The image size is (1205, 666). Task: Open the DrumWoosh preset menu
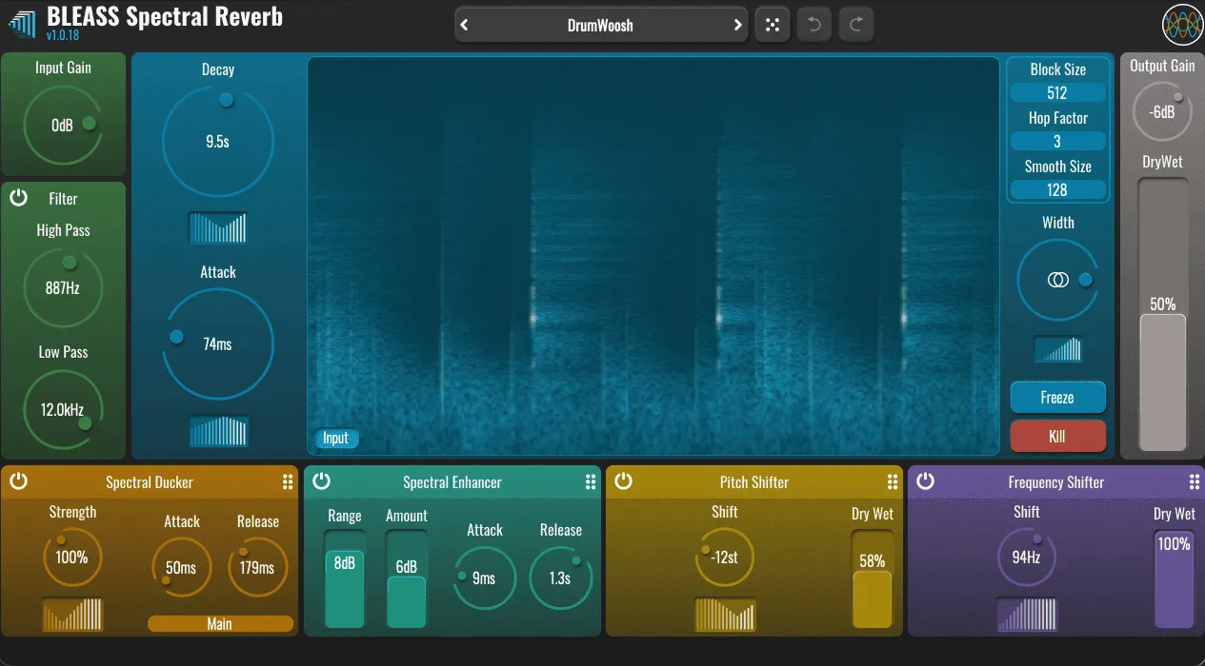[600, 26]
